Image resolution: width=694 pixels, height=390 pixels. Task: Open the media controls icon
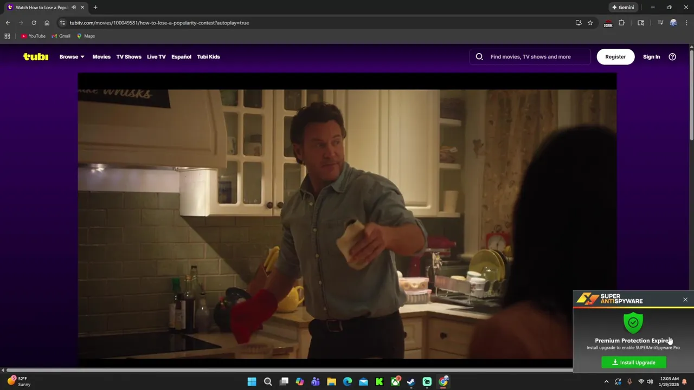click(x=660, y=23)
